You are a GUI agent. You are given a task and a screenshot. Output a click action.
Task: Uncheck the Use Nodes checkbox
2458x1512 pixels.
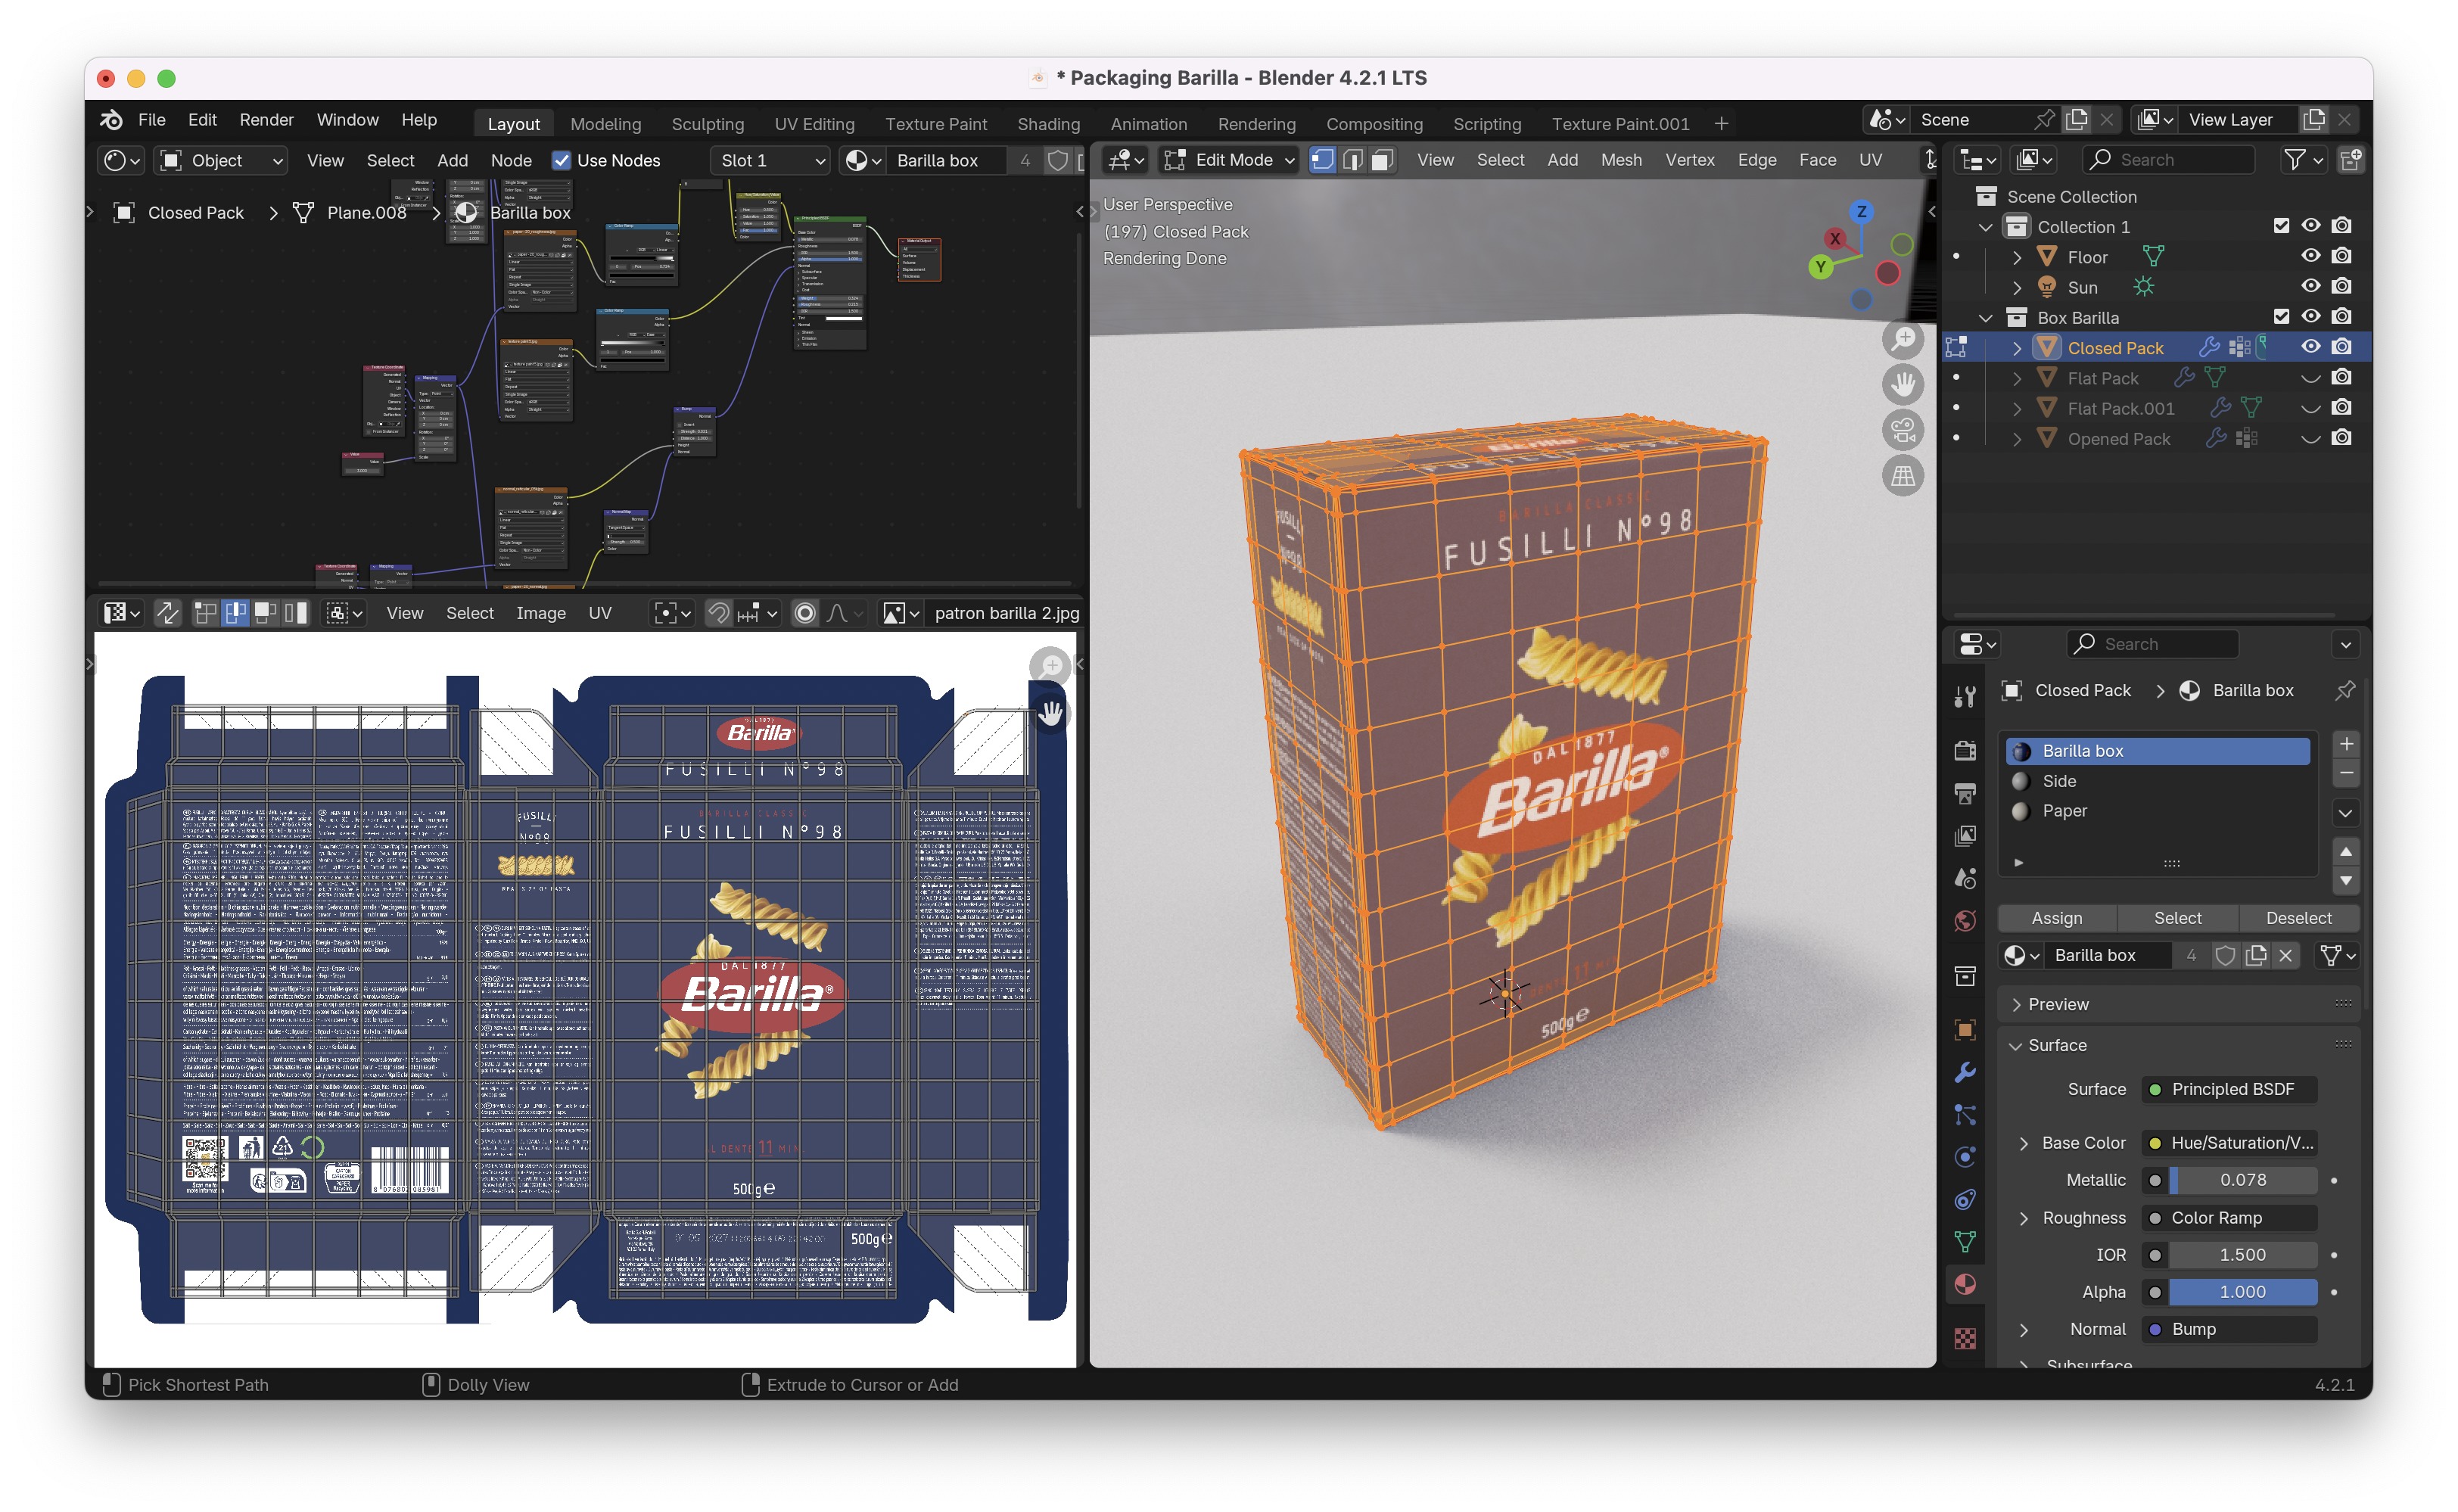tap(561, 160)
